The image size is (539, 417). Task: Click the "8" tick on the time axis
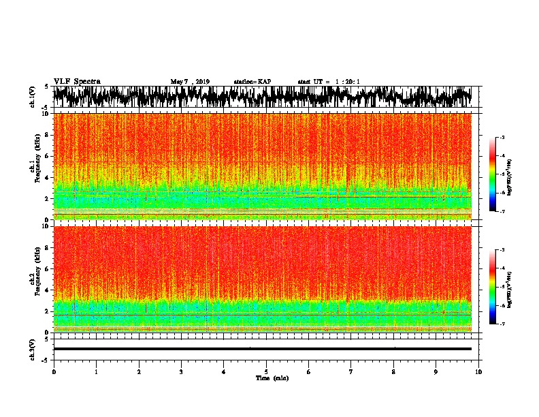click(393, 372)
